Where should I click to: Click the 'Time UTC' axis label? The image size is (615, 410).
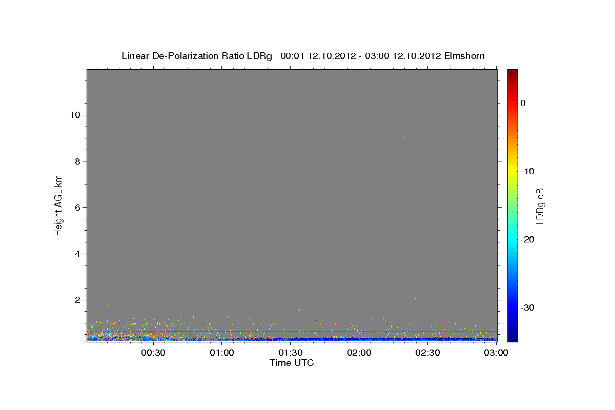(292, 363)
